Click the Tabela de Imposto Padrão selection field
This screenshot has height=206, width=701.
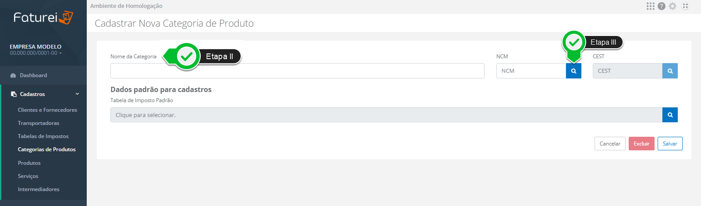386,115
